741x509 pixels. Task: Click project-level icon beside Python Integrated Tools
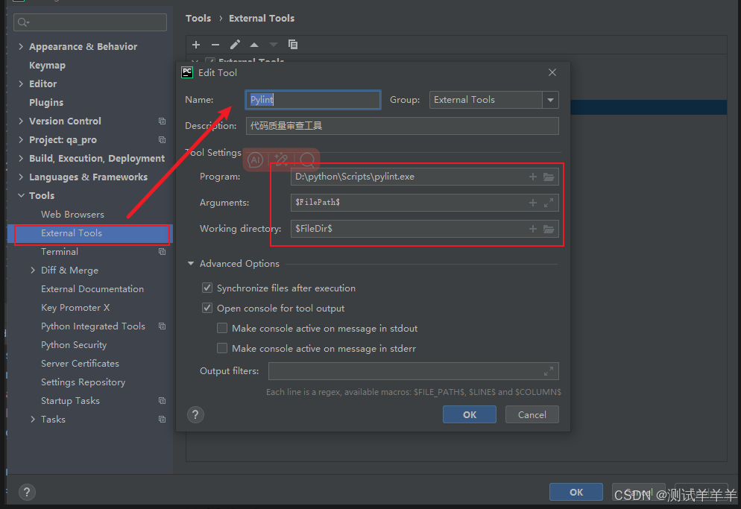pos(162,326)
